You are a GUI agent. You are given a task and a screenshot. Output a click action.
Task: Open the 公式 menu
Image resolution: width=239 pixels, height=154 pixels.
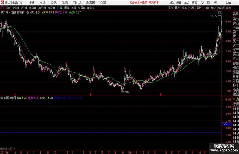click(x=187, y=3)
